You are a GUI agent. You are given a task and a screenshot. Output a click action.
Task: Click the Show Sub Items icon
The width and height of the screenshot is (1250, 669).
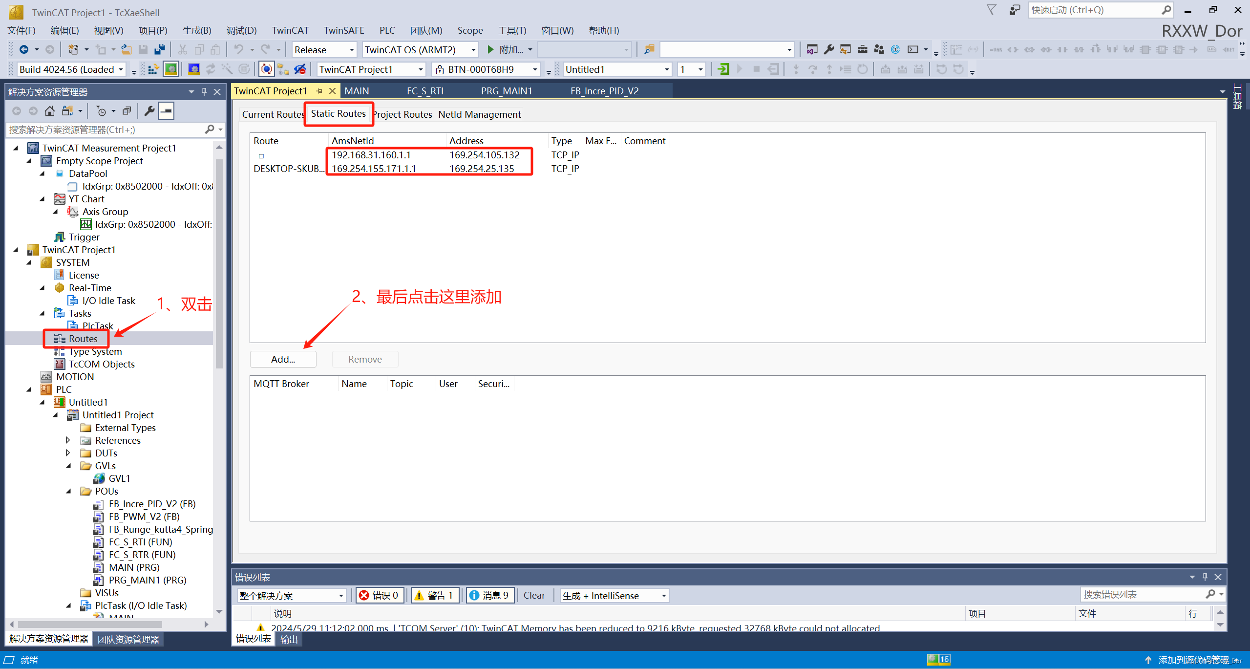coord(283,69)
